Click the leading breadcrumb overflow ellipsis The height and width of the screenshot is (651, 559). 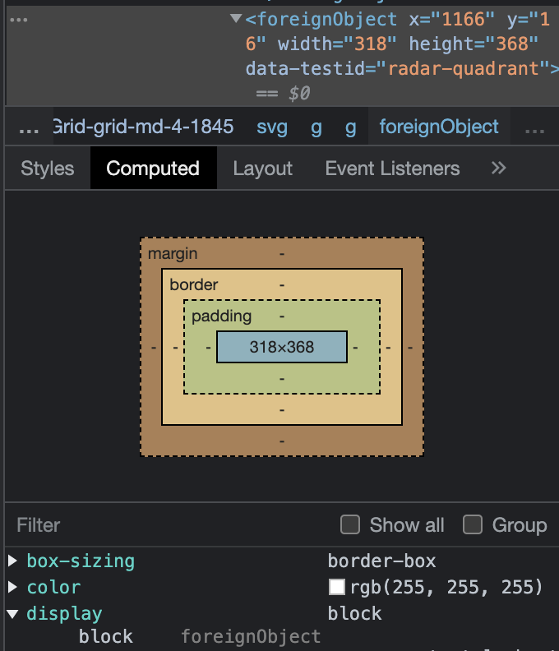tap(29, 127)
